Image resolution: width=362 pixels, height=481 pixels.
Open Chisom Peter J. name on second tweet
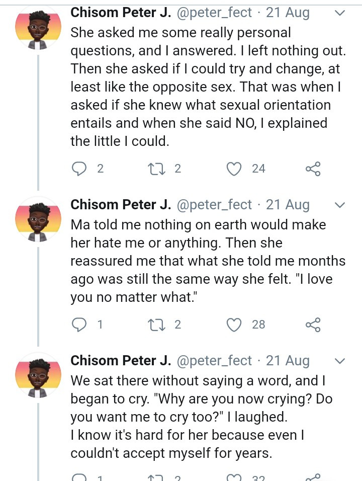point(121,205)
